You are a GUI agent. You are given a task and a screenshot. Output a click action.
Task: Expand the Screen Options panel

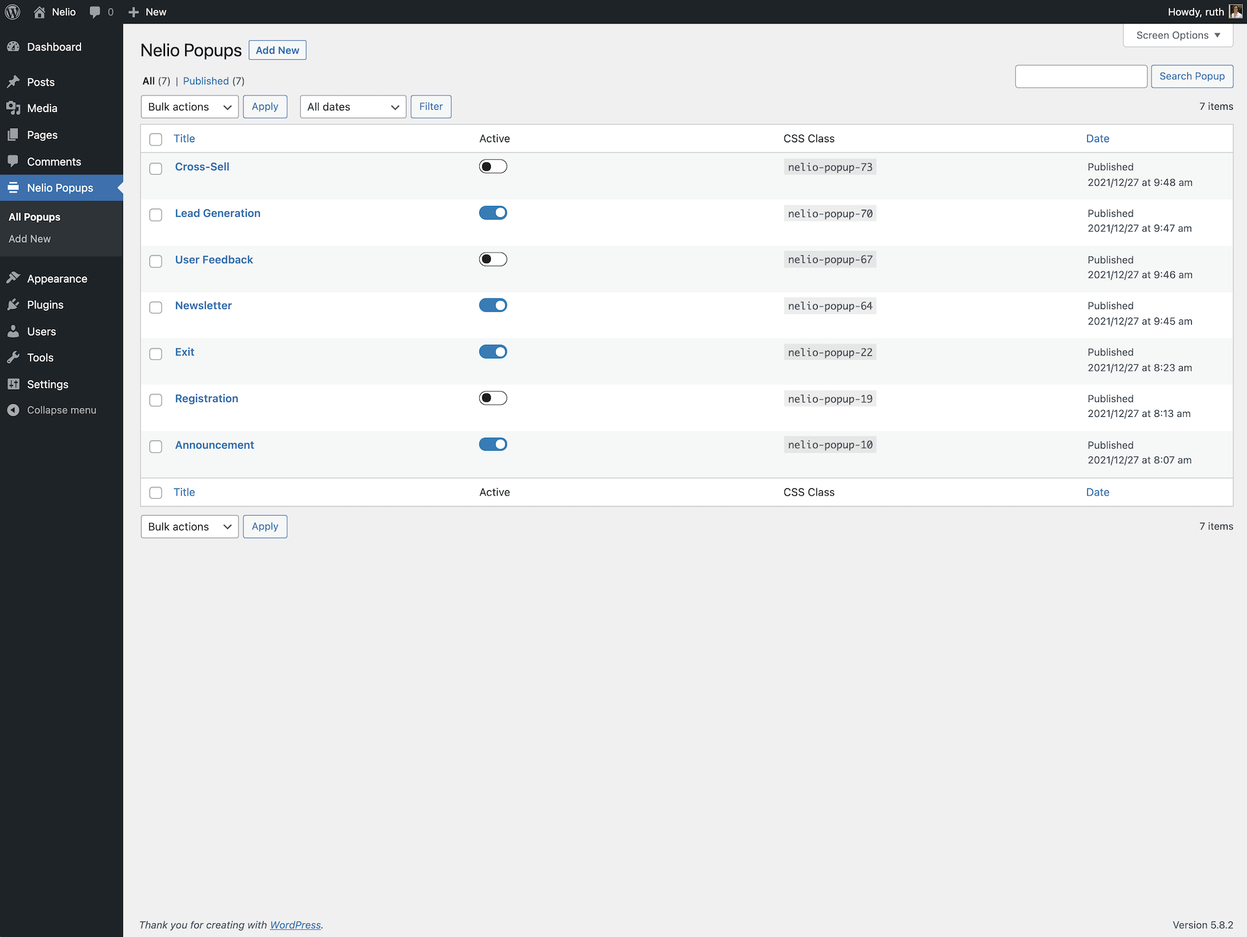(1178, 35)
